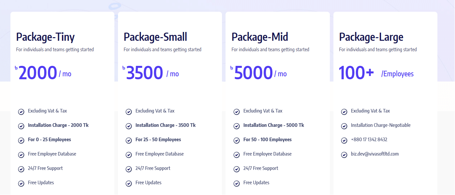
Task: Click check icon beside Installation Charge-Negotiable
Action: pos(344,126)
